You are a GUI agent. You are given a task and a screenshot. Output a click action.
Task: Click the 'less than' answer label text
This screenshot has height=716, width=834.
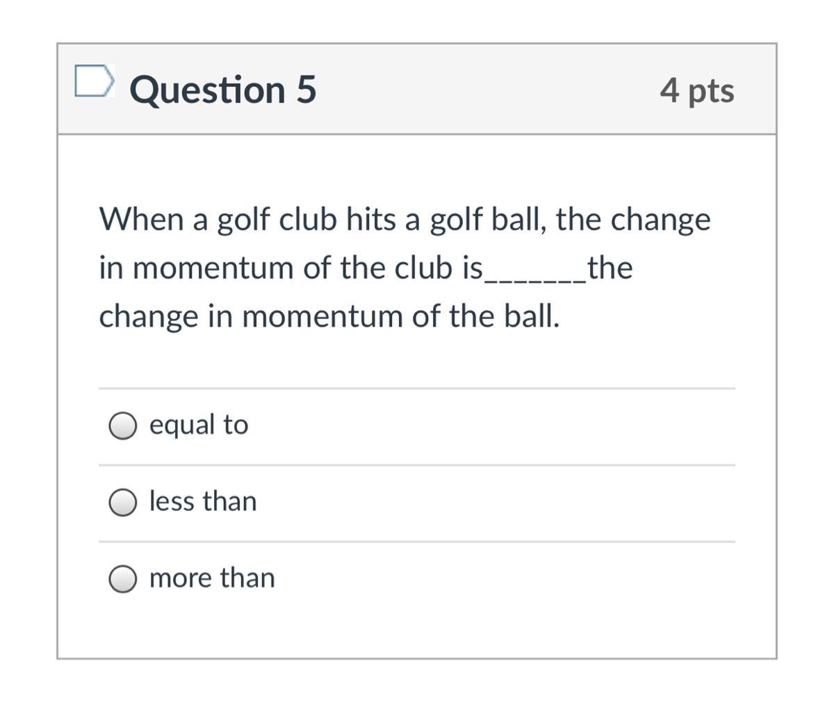[203, 501]
